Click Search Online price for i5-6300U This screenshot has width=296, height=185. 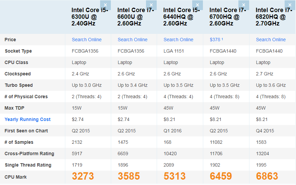click(87, 40)
